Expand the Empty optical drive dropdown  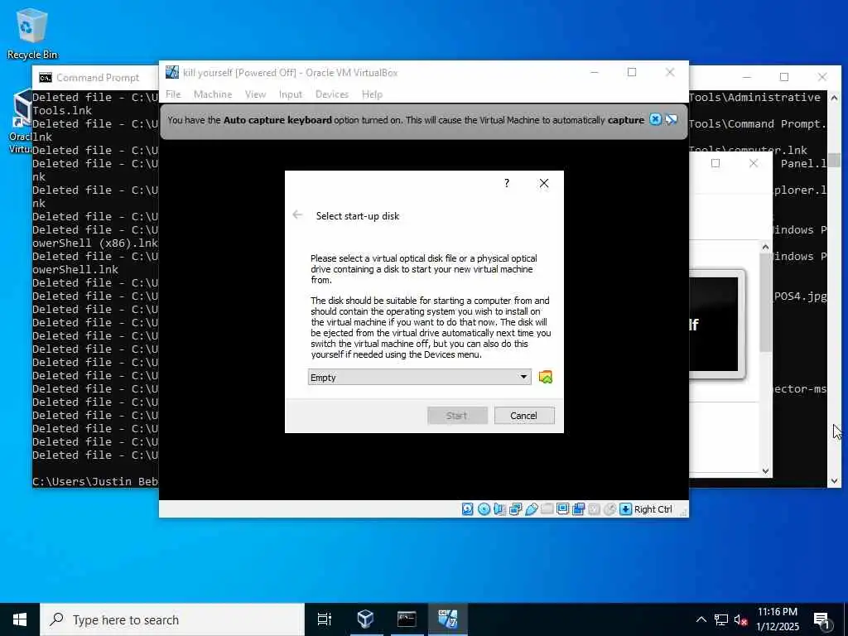pos(419,377)
